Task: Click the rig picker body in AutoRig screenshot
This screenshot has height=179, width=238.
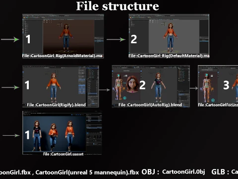Action: tap(119, 87)
